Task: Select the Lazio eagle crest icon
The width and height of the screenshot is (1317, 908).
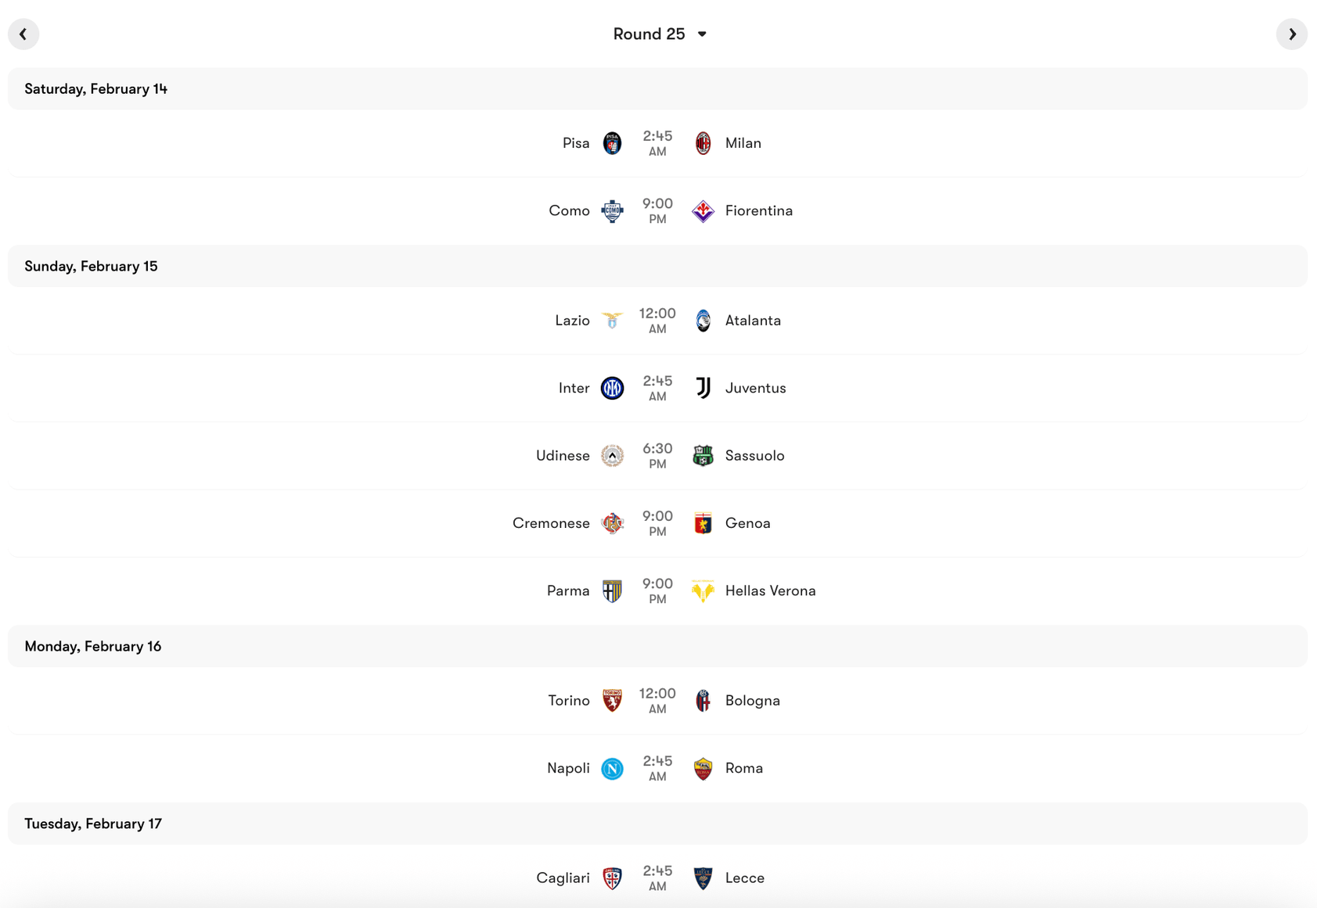Action: [613, 320]
